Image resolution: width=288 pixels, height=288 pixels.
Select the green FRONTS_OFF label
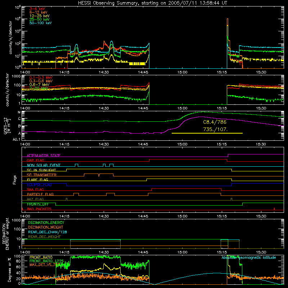(x=38, y=204)
